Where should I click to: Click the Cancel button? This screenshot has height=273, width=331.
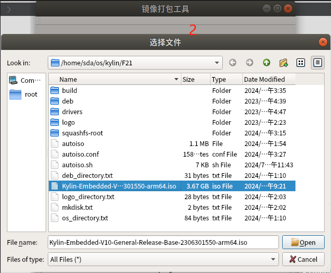coord(303,259)
